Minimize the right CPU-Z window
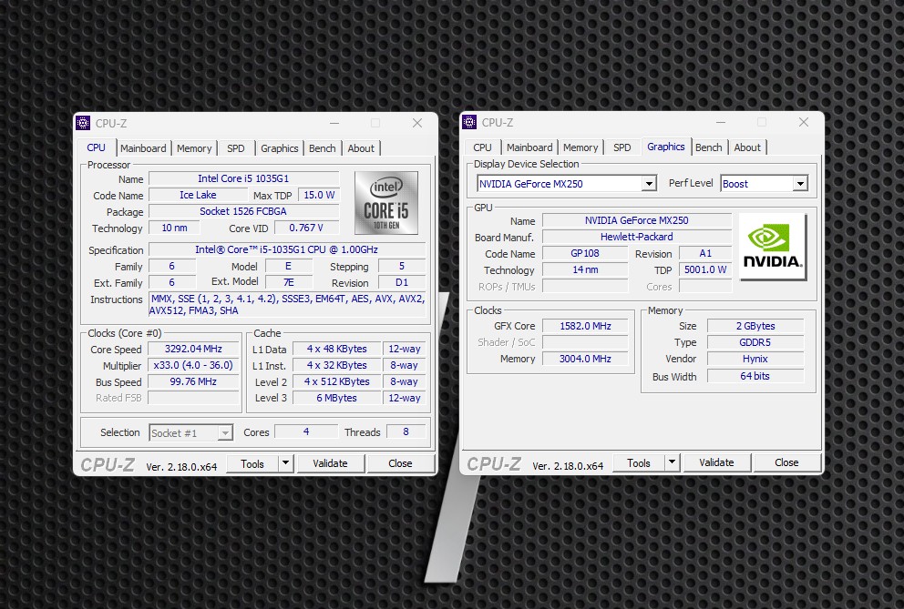Image resolution: width=904 pixels, height=609 pixels. (721, 122)
